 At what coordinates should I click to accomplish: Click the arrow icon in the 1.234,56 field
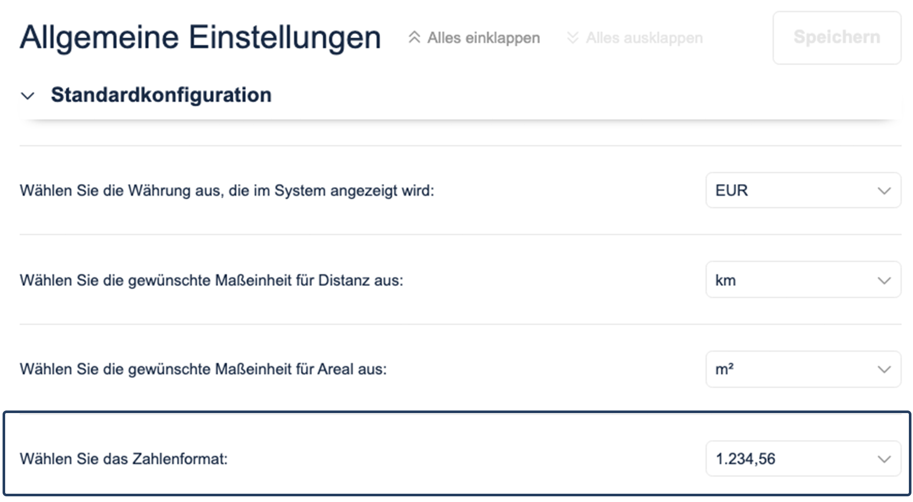point(884,459)
